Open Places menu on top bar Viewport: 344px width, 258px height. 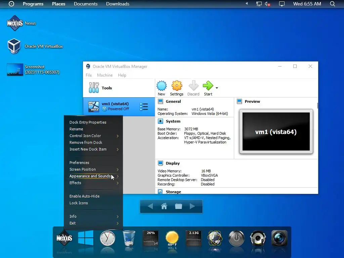point(58,4)
